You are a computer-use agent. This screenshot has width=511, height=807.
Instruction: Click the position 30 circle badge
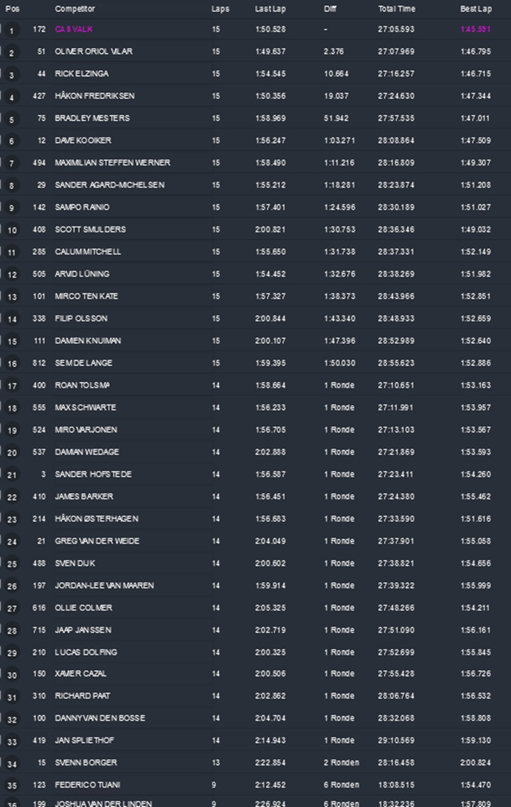coord(11,675)
